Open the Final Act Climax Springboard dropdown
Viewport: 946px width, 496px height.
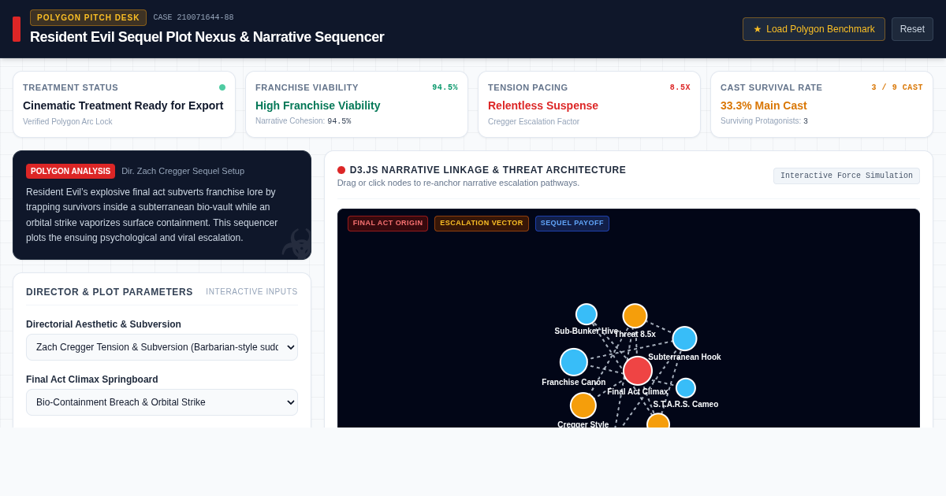point(162,402)
